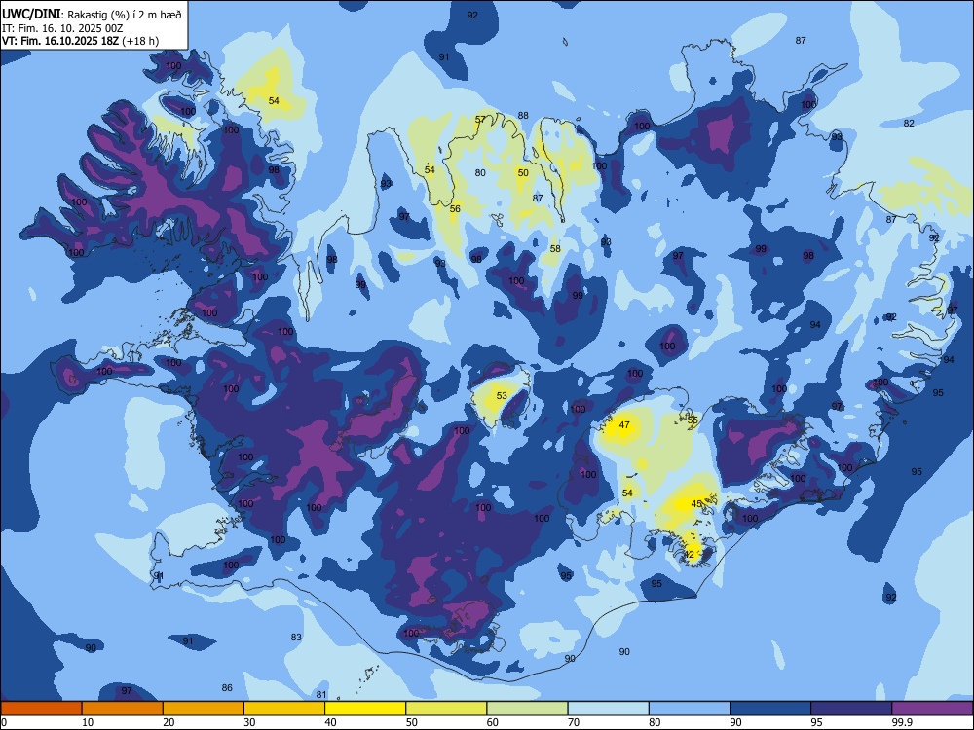Click the '60' legend tick label
The height and width of the screenshot is (730, 974).
coord(493,722)
